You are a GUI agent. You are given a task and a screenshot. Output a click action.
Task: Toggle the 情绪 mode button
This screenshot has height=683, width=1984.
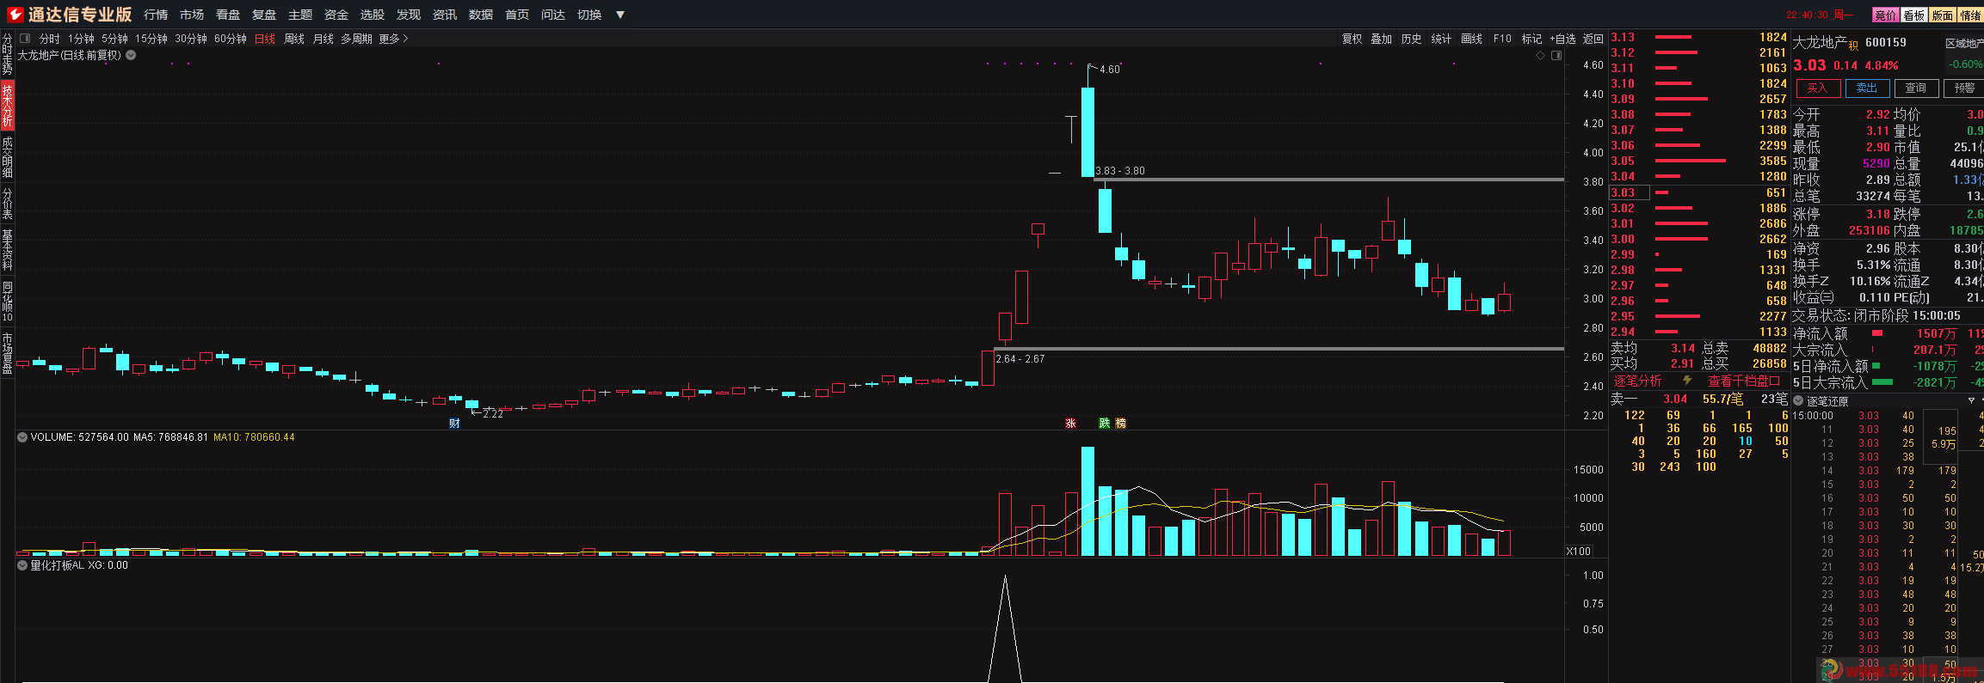[x=1969, y=15]
